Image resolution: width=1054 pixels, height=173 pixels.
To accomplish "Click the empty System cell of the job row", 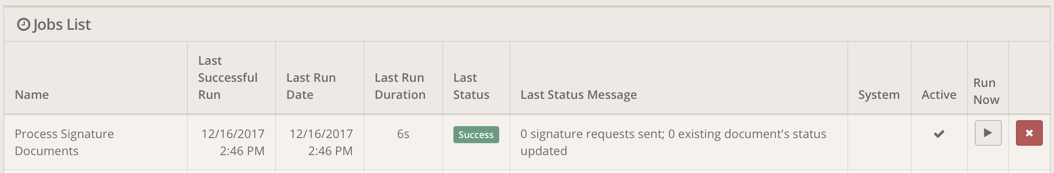I will click(x=879, y=142).
